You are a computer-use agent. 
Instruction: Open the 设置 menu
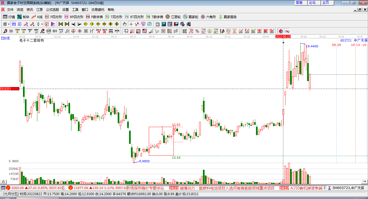click(65, 10)
